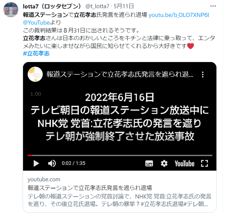Viewport: 226px width, 213px height.
Task: Play the embedded YouTube video
Action: (36, 163)
